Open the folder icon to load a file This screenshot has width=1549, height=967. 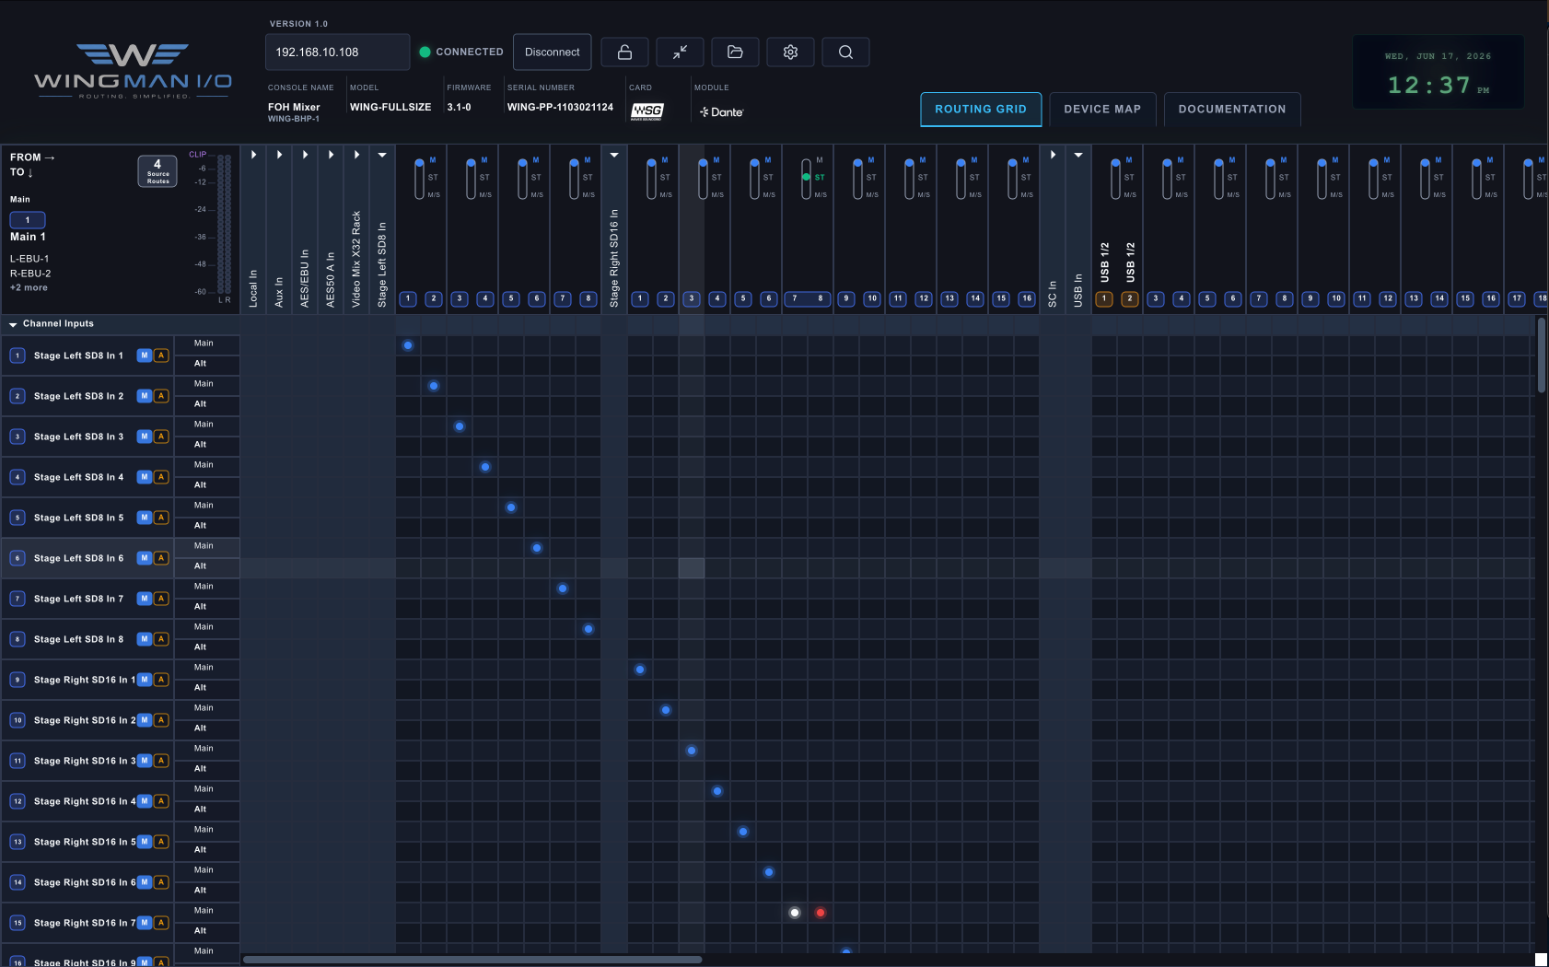point(735,52)
